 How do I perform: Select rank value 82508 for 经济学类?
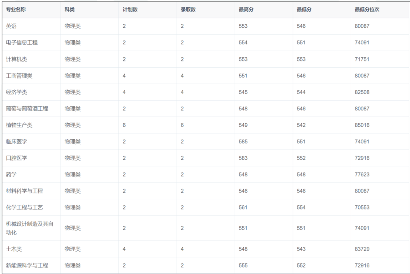[x=362, y=92]
